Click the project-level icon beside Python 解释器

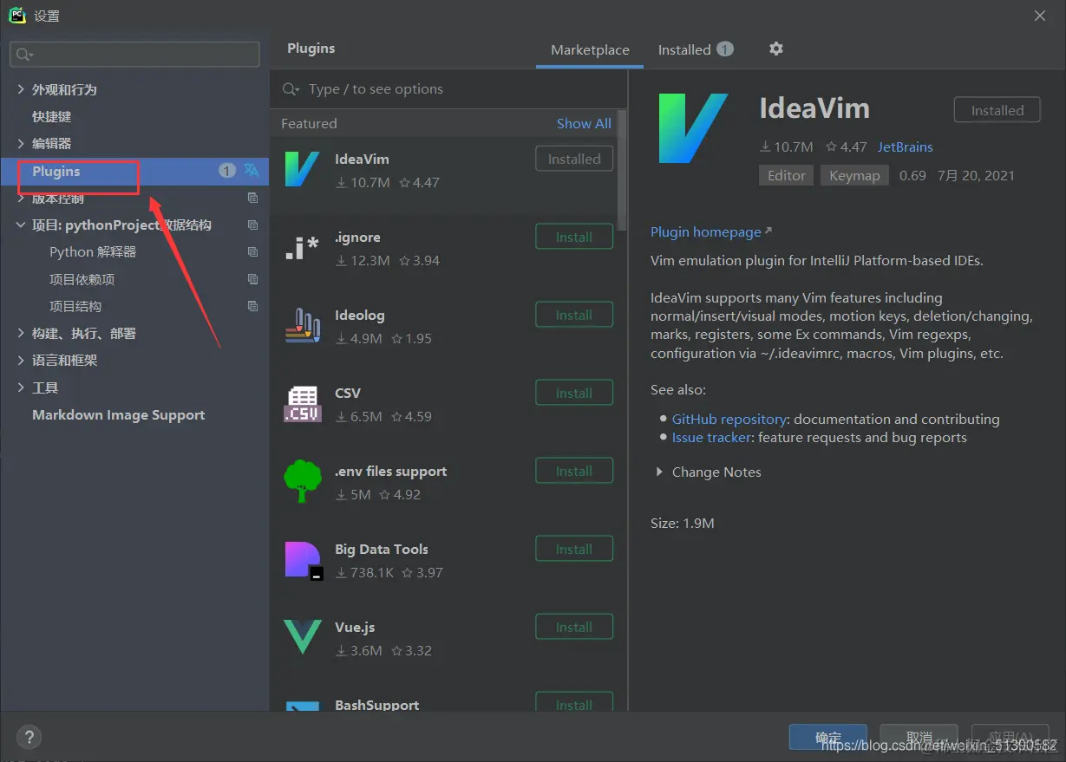[252, 251]
